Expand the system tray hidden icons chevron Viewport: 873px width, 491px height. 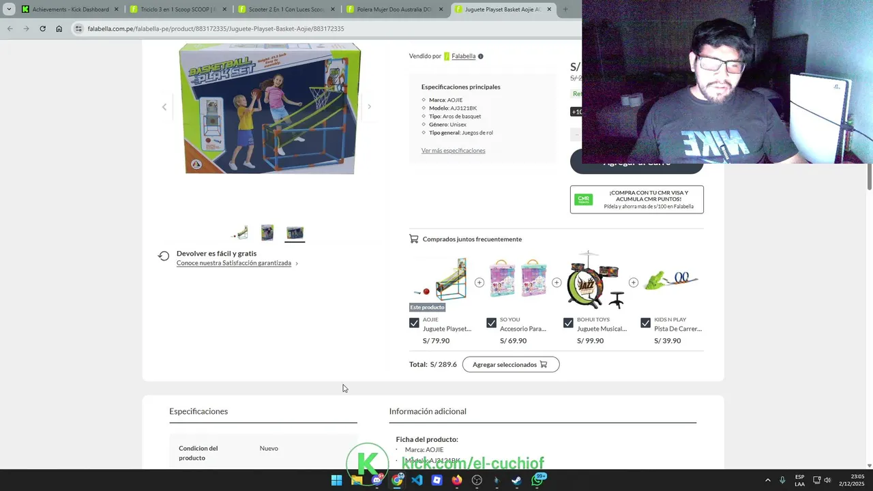pos(767,480)
